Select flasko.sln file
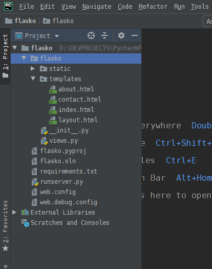This screenshot has width=212, height=269. (76, 161)
